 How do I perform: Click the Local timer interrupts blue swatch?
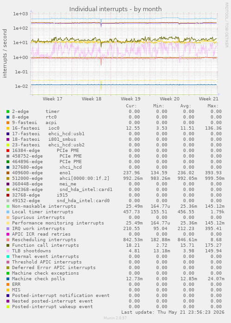[x=8, y=212]
